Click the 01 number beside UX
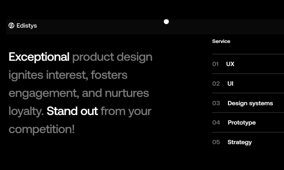284x170 pixels. click(215, 64)
